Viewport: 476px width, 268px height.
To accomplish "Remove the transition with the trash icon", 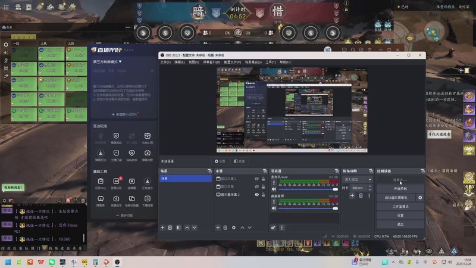I will pyautogui.click(x=361, y=195).
